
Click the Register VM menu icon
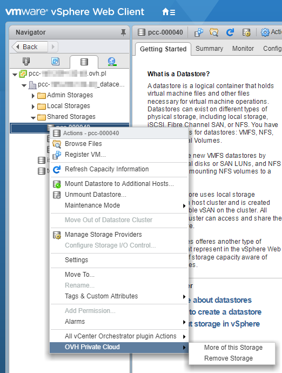pyautogui.click(x=57, y=155)
